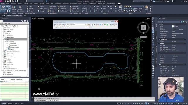Open the Annotate ribbon tab
The image size is (188, 105).
(x=14, y=4)
